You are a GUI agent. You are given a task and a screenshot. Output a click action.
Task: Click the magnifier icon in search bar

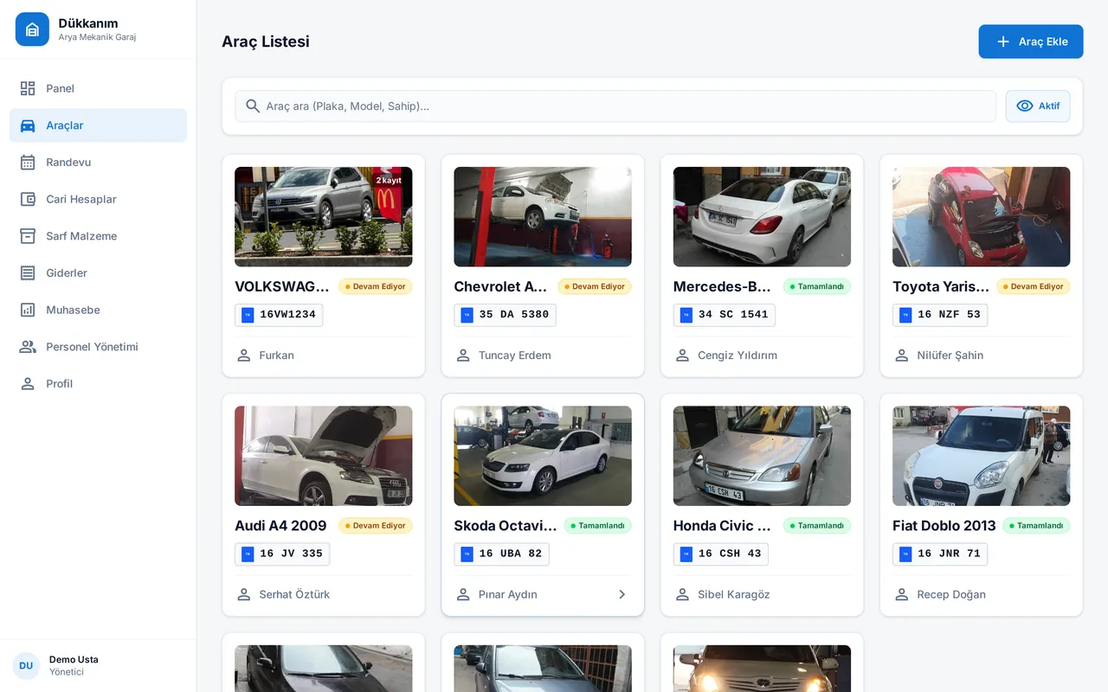click(253, 106)
